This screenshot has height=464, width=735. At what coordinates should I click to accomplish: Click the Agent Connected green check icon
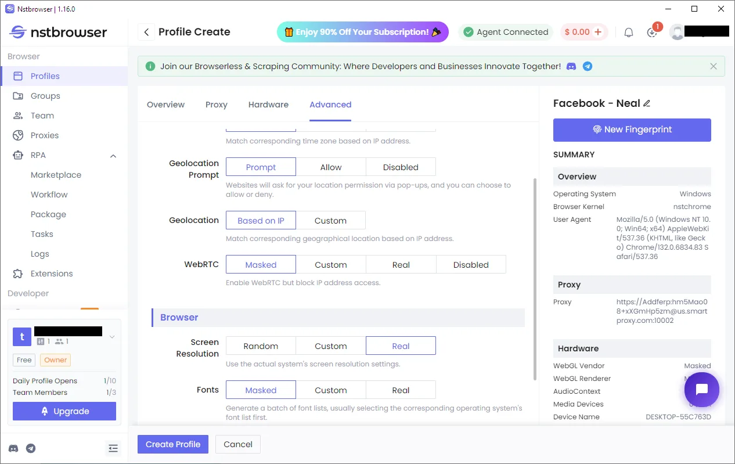469,32
